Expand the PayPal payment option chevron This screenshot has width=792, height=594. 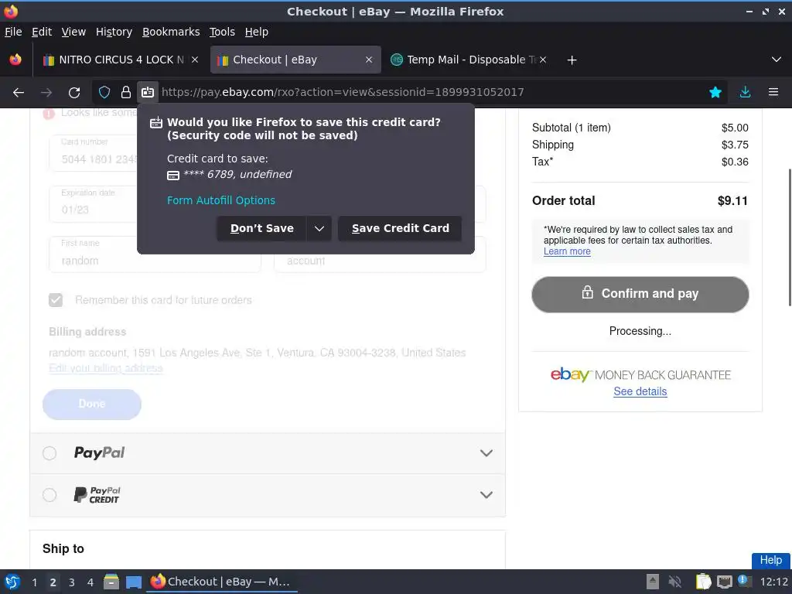486,453
